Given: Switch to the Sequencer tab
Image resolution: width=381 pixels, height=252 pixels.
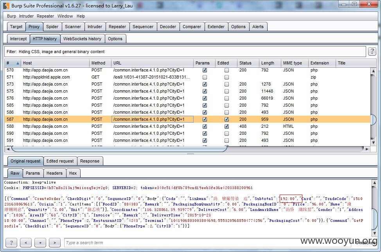Looking at the screenshot, I should point(143,27).
